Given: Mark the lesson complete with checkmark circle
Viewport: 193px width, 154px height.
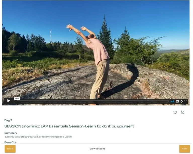Looking at the screenshot, I should pos(182,112).
